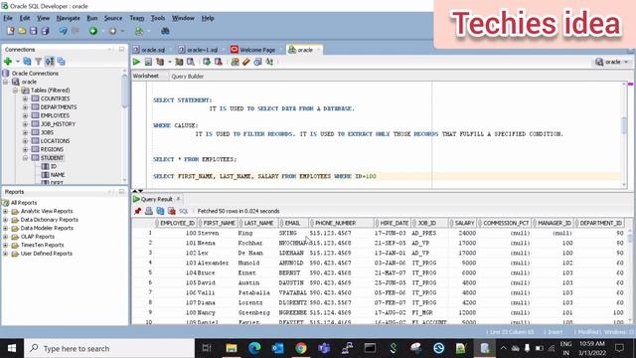Select the LOCATIONS table in tree
The width and height of the screenshot is (636, 358).
tap(55, 141)
